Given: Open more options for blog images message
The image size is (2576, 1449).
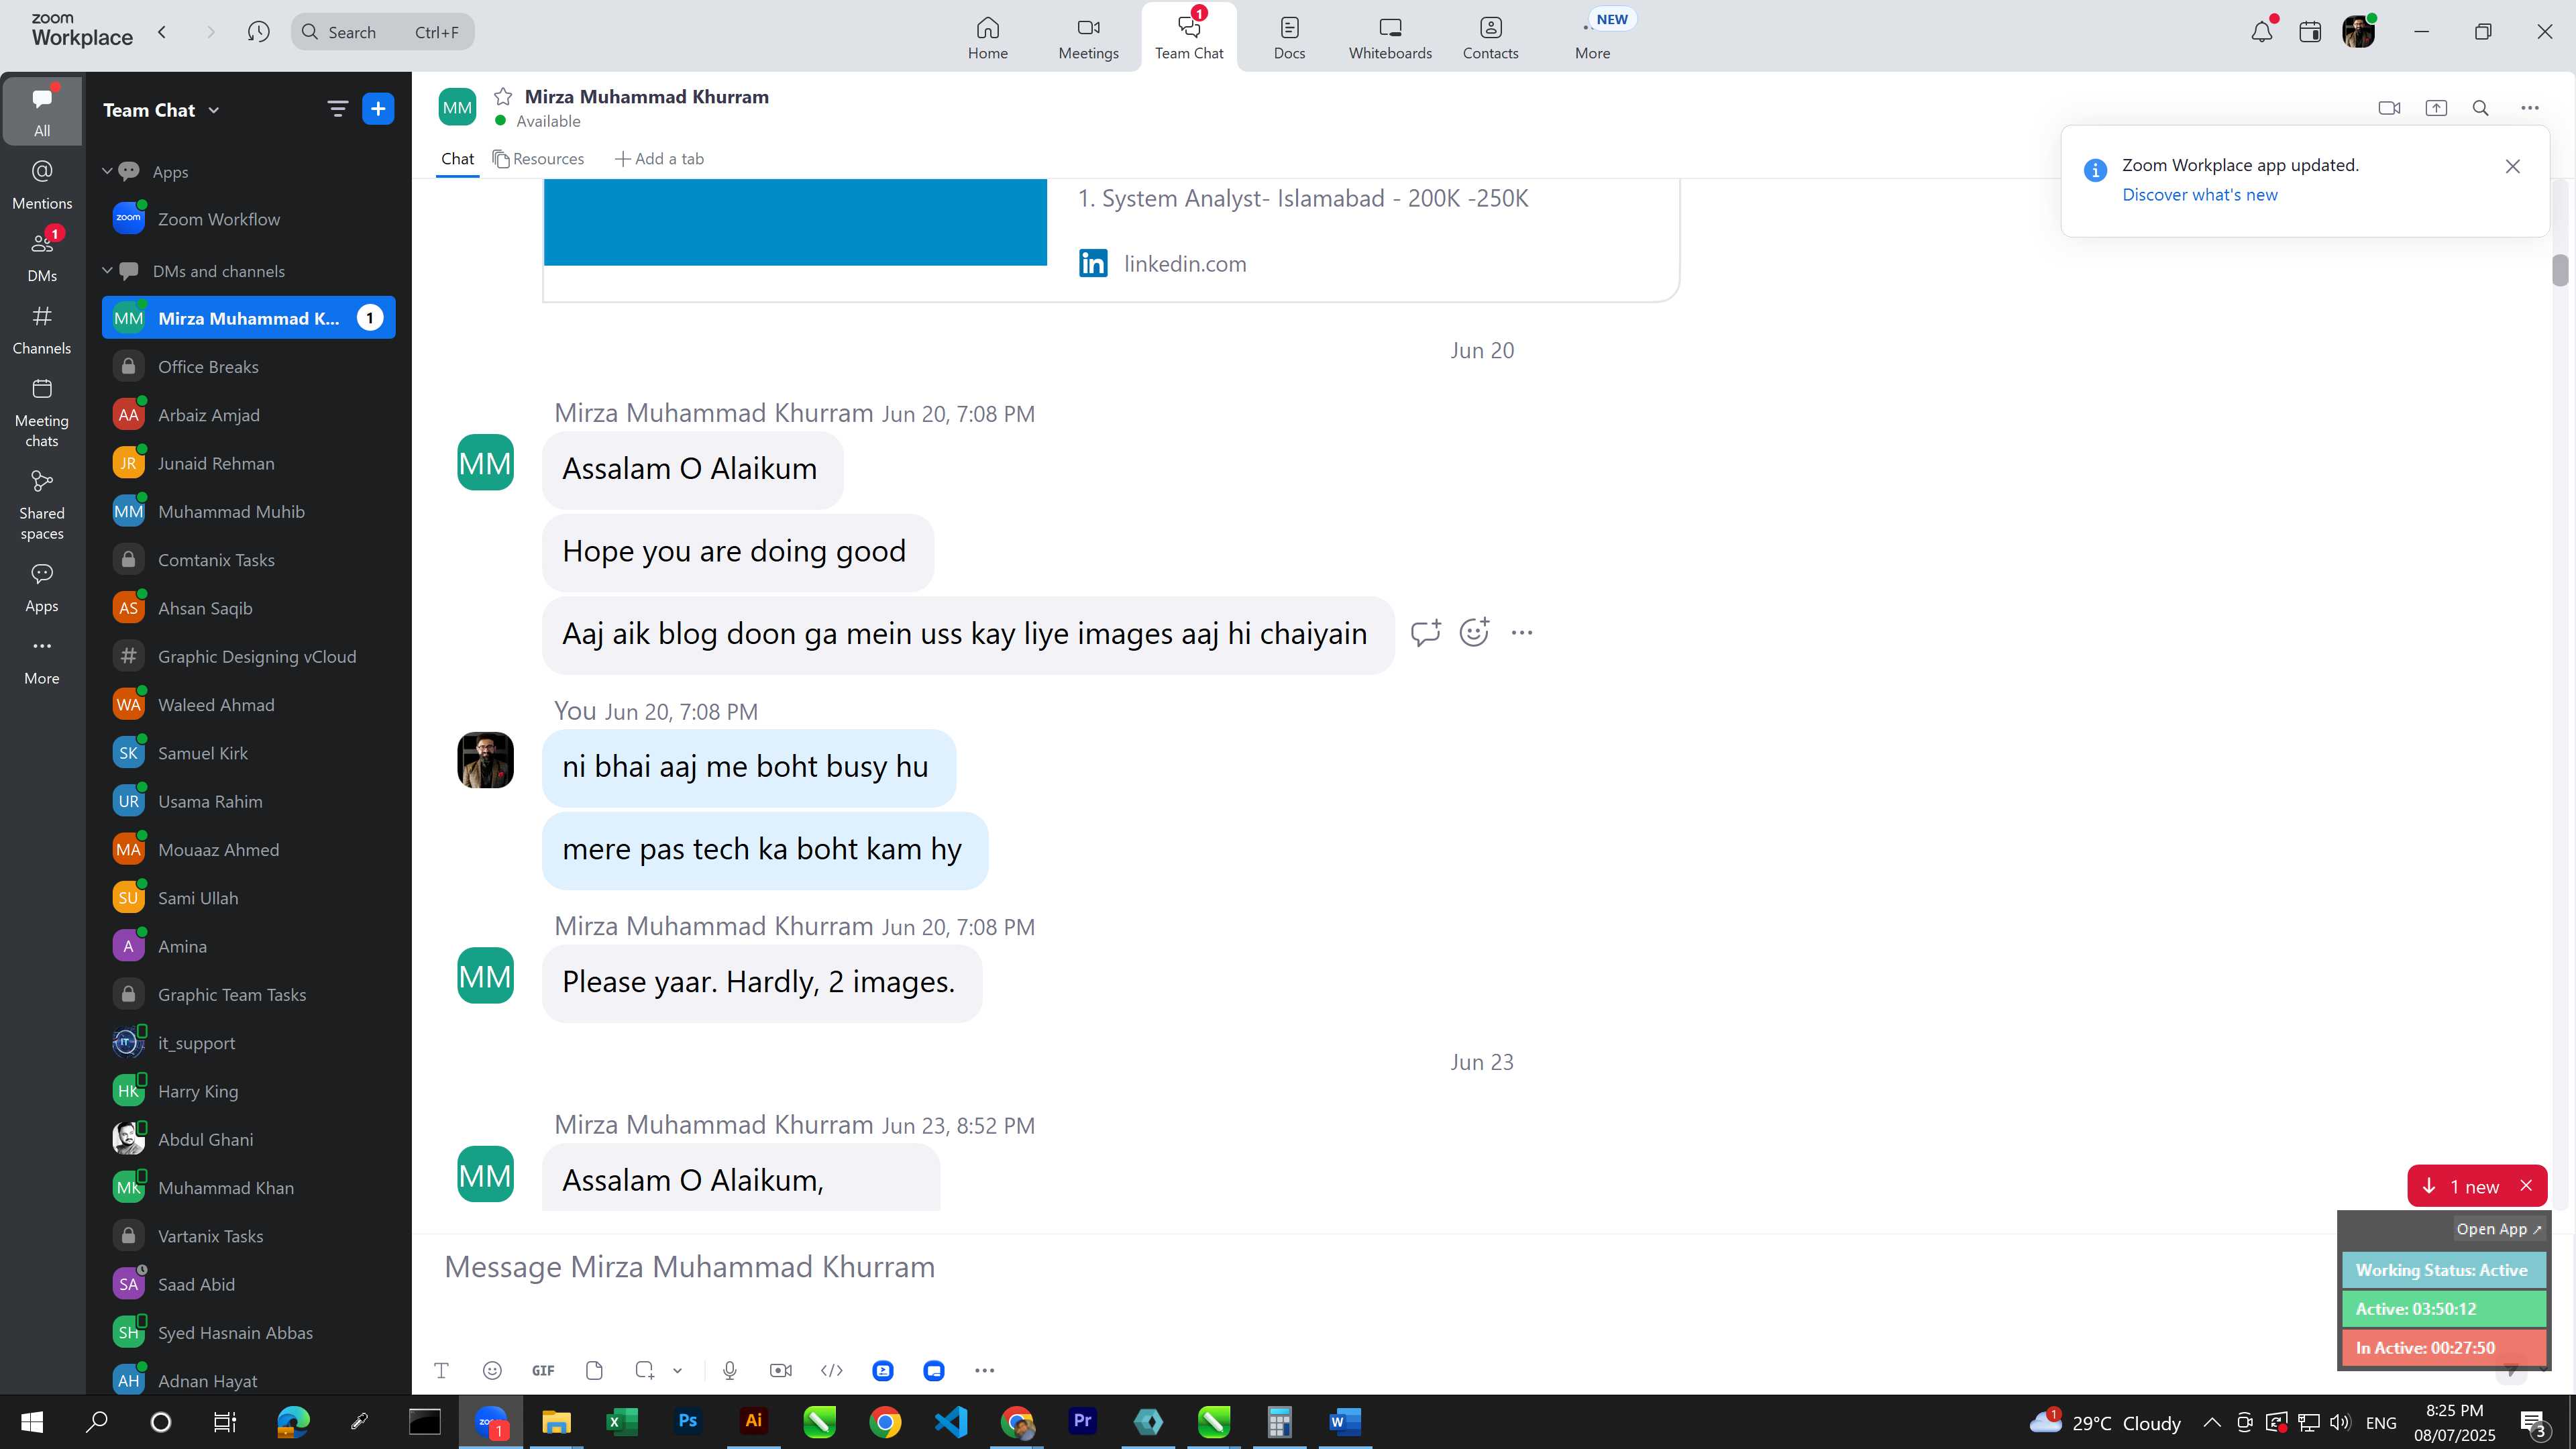Looking at the screenshot, I should (1521, 632).
